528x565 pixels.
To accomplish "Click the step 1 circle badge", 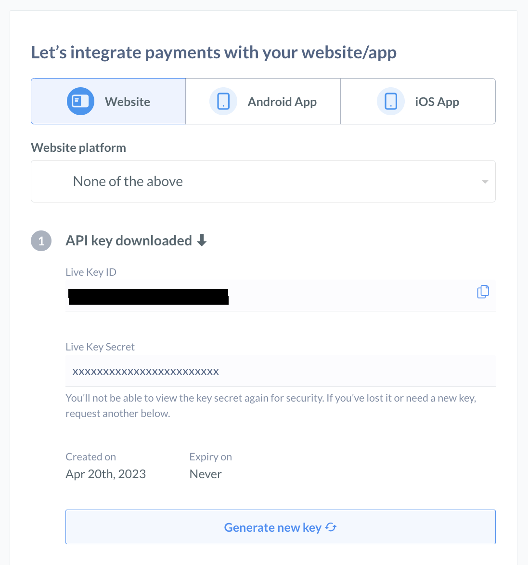I will [x=41, y=241].
